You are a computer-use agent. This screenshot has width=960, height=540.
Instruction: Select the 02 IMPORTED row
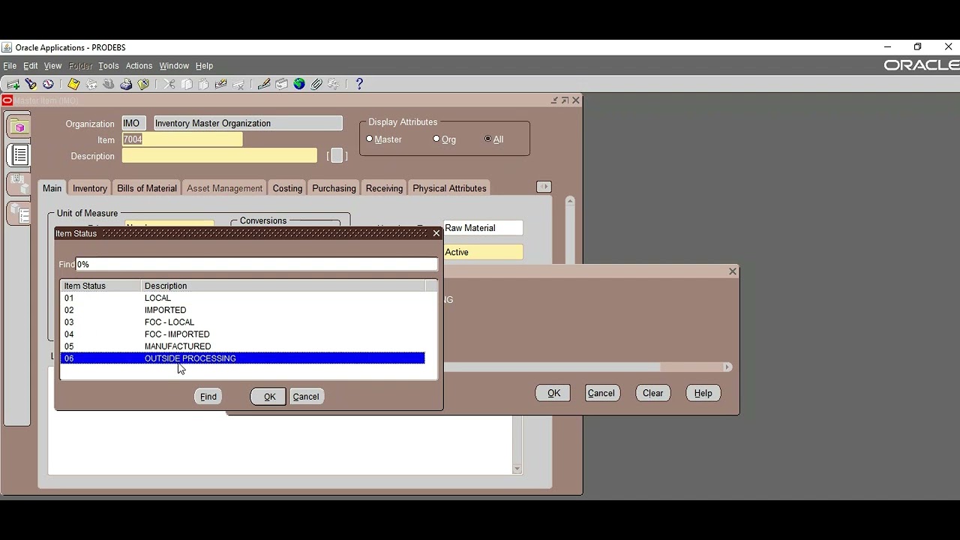pos(242,310)
